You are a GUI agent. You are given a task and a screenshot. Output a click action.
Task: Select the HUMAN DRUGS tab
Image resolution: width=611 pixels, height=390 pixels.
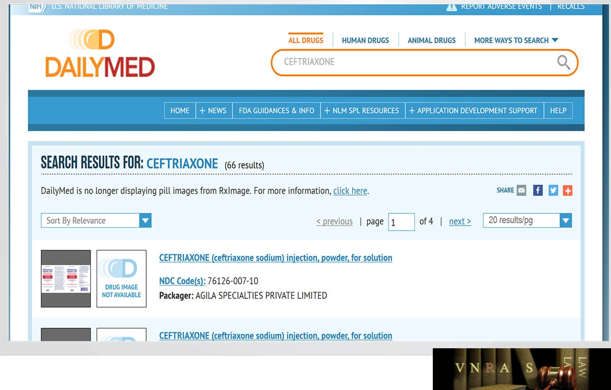pyautogui.click(x=365, y=40)
